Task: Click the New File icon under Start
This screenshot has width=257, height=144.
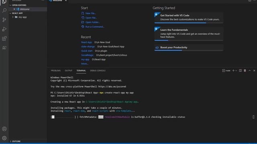Action: 83,13
